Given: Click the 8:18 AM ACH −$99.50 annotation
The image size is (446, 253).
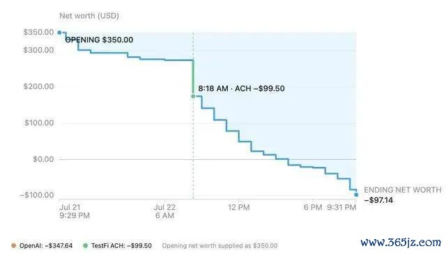Looking at the screenshot, I should [241, 88].
